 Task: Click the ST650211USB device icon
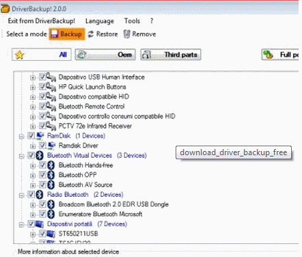(x=51, y=234)
